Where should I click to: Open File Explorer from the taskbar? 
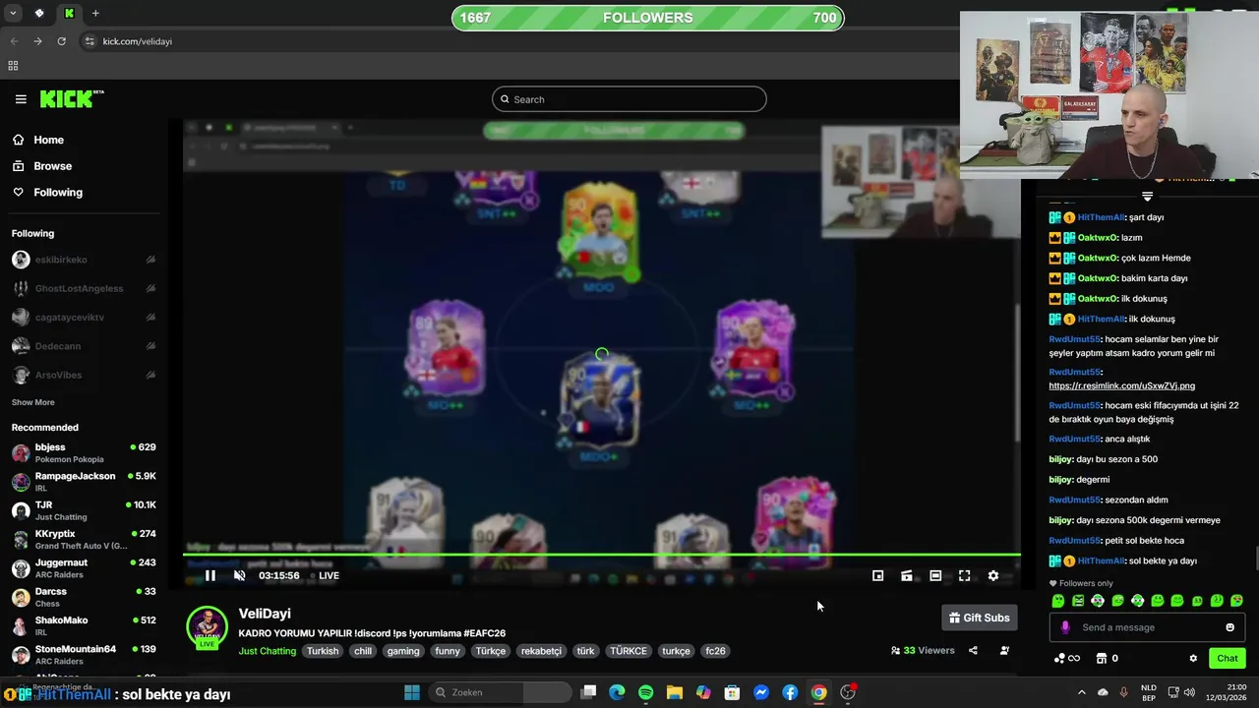675,692
